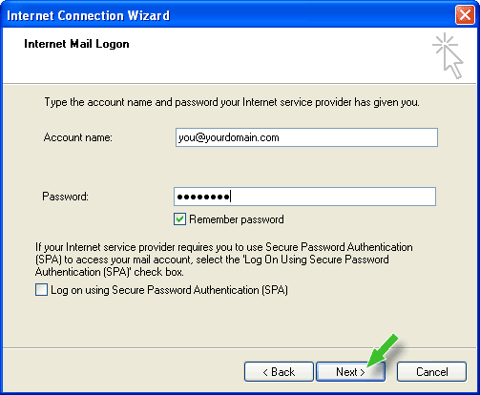The image size is (480, 395).
Task: Focus the Account name input field
Action: [x=306, y=137]
